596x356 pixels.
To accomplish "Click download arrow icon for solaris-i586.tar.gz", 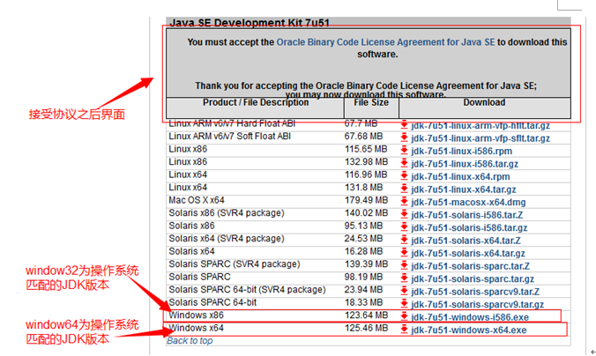I will coord(404,227).
